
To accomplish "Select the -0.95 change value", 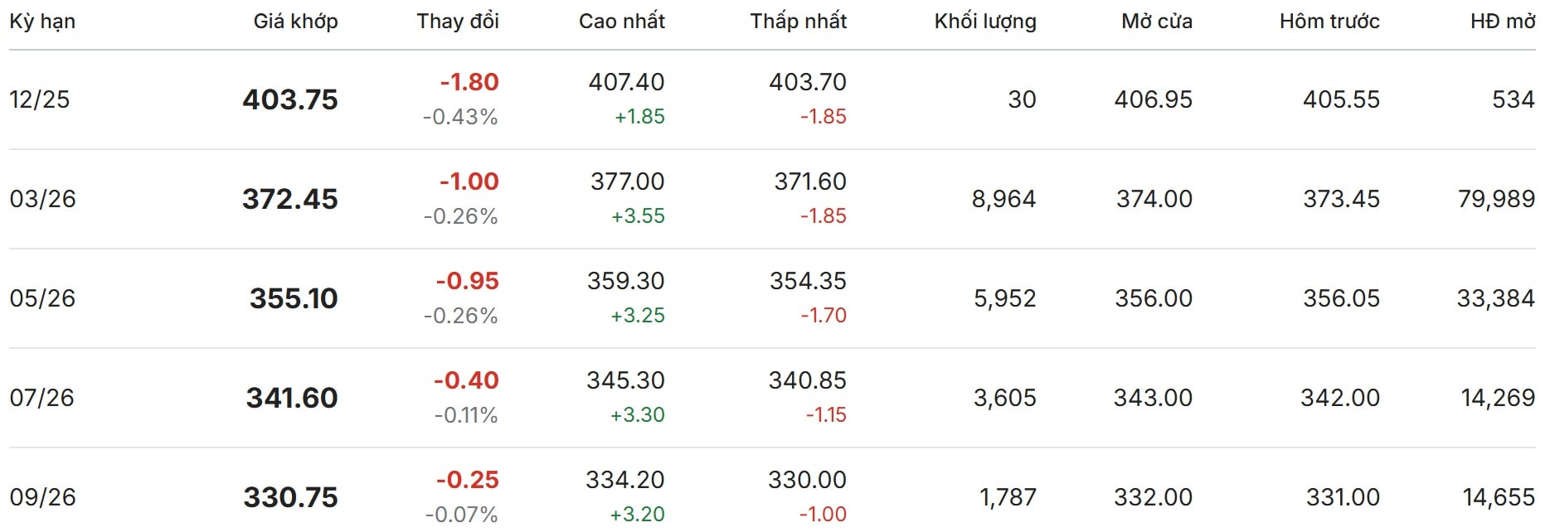I will click(x=467, y=281).
